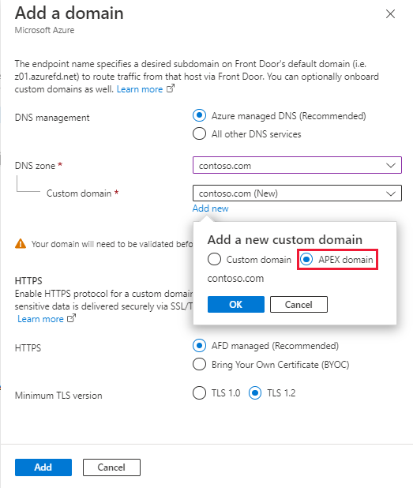Click the contoso.com text in popup

tap(235, 278)
